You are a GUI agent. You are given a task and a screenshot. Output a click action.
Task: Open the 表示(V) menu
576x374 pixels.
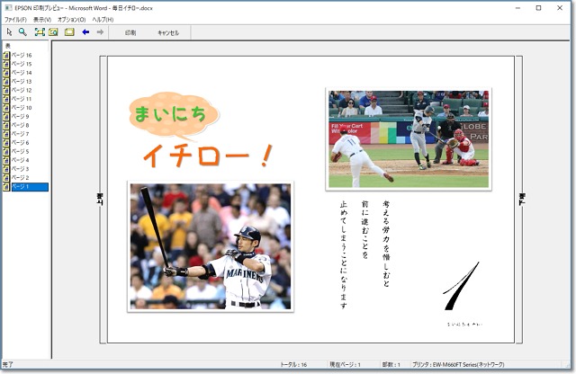click(x=42, y=19)
